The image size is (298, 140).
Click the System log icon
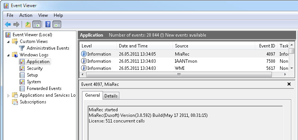click(x=22, y=82)
